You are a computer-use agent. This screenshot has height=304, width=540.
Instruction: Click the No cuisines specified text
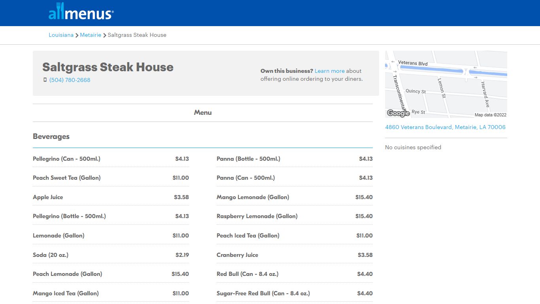(x=413, y=147)
